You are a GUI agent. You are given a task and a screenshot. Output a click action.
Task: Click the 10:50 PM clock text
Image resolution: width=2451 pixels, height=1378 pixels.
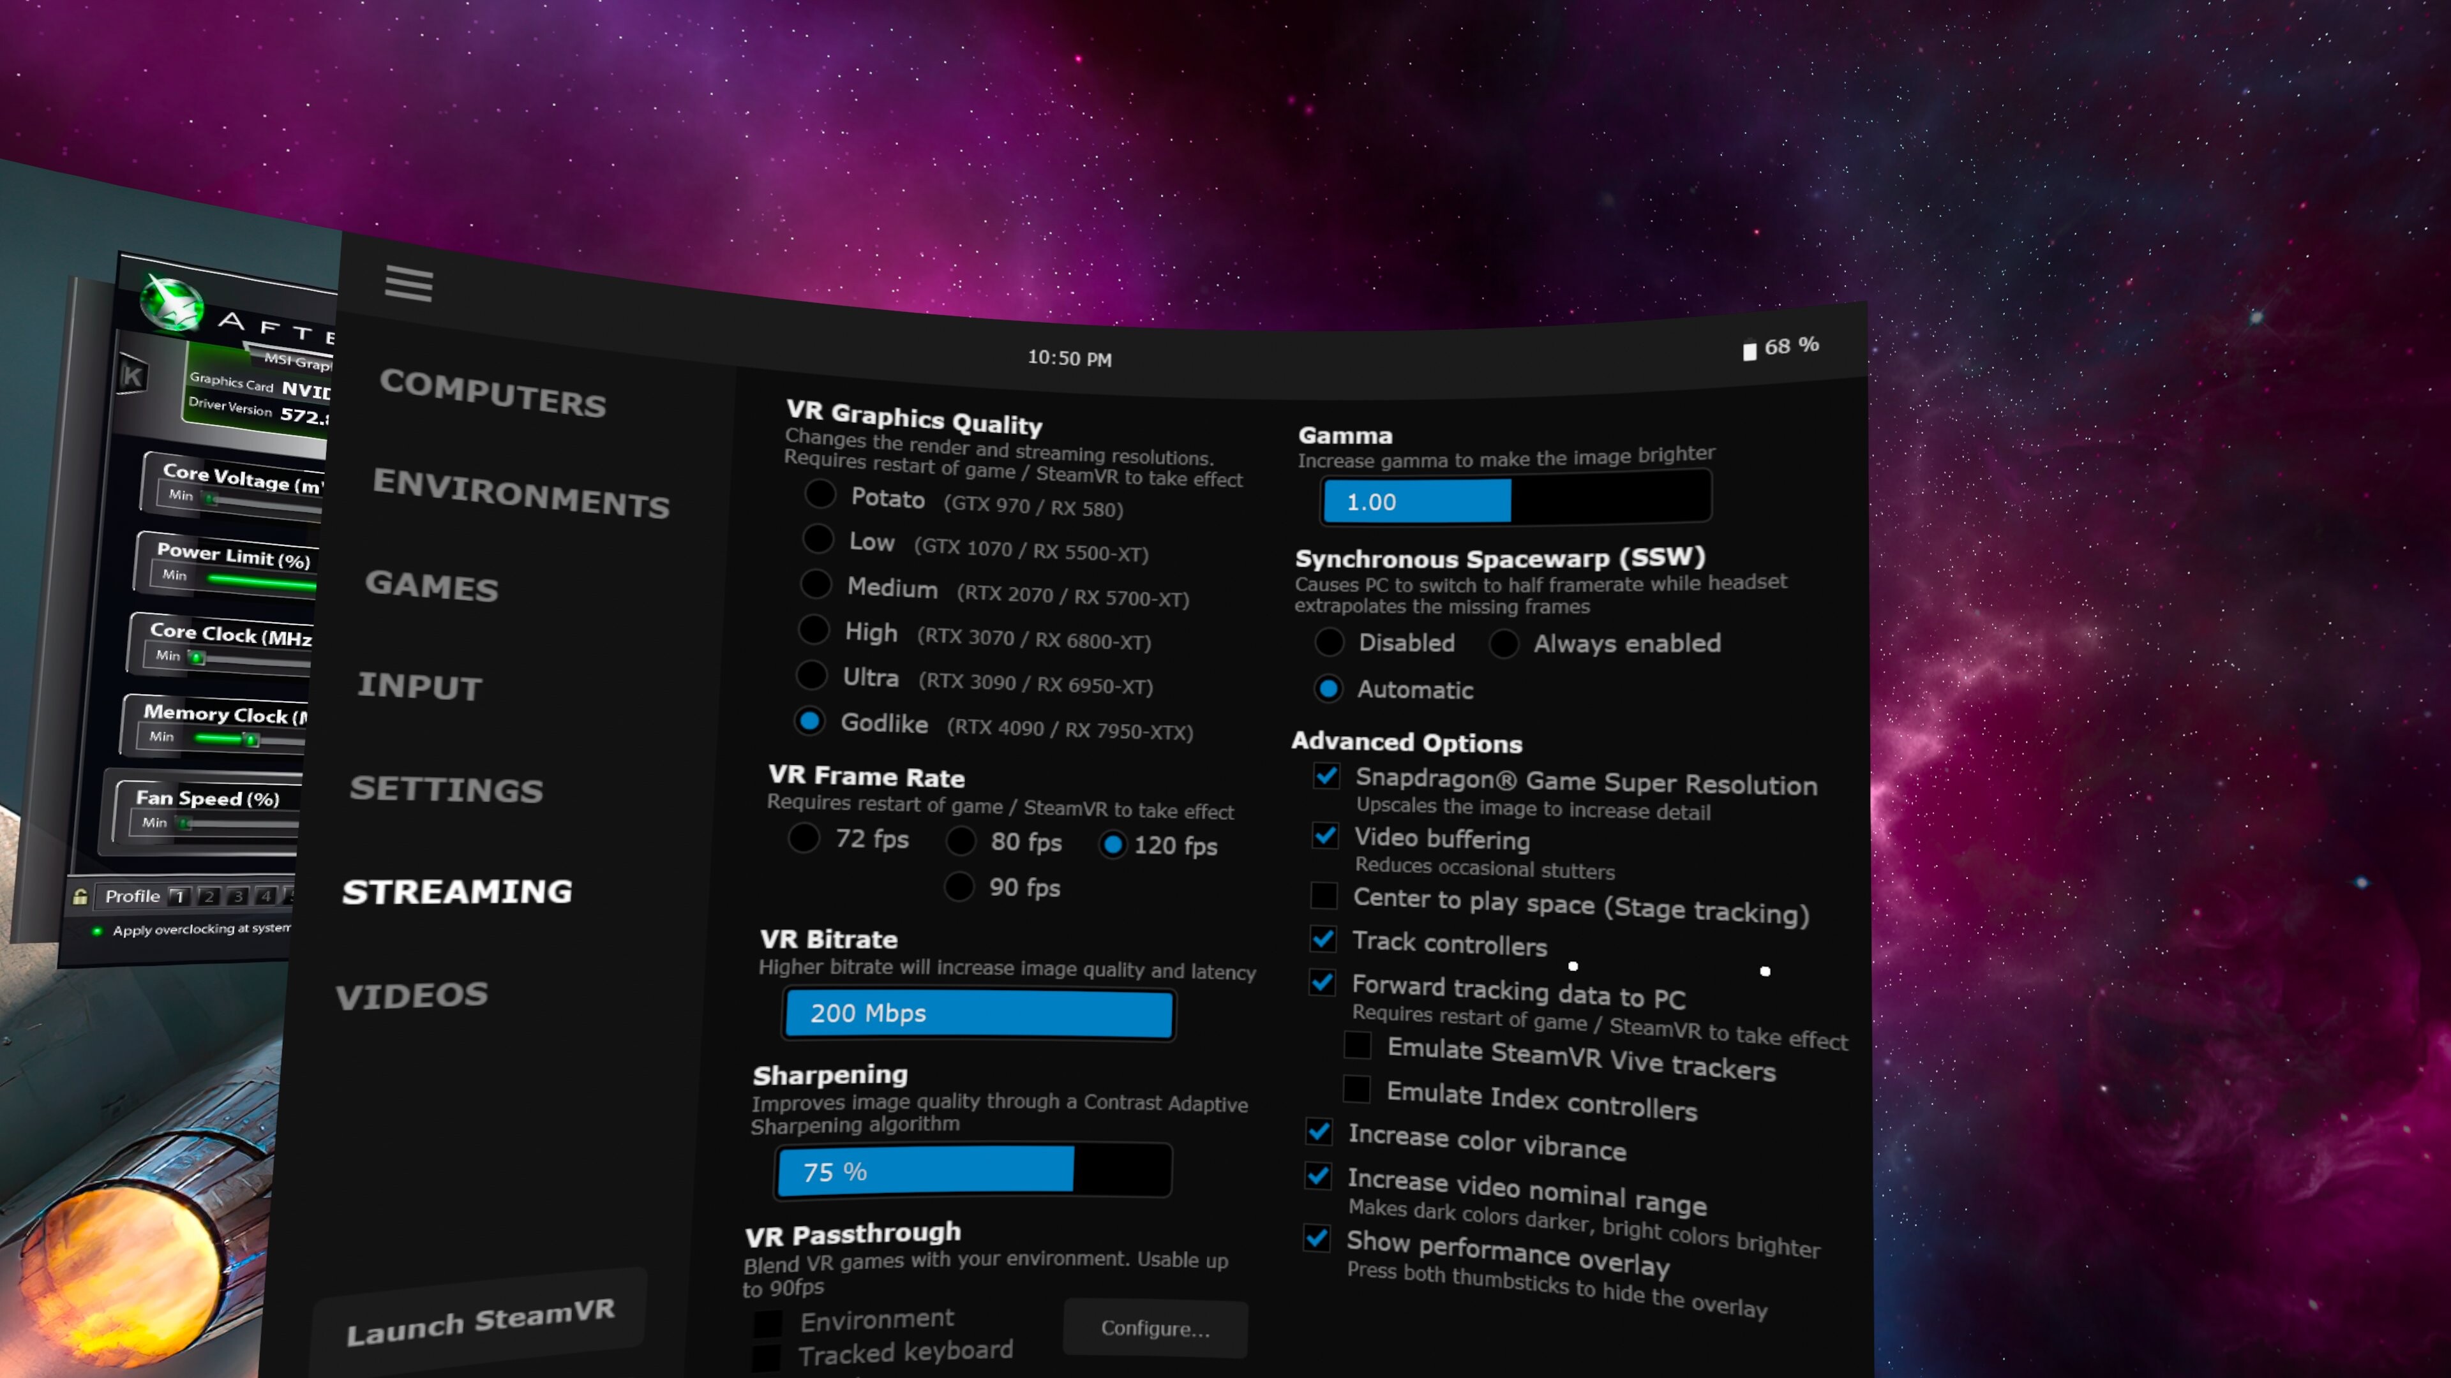tap(1070, 359)
